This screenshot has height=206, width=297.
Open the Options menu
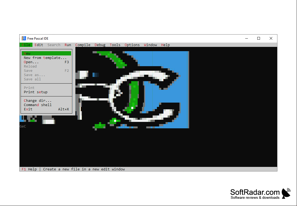coord(132,45)
